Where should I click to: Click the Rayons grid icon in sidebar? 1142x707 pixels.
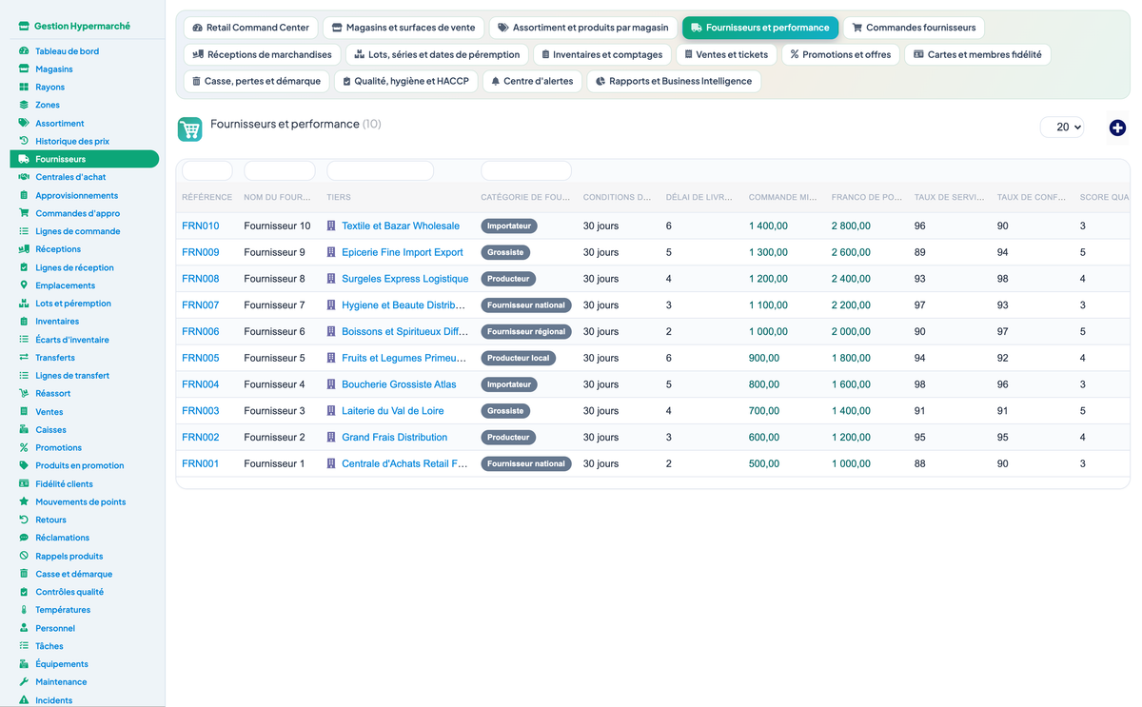coord(24,88)
